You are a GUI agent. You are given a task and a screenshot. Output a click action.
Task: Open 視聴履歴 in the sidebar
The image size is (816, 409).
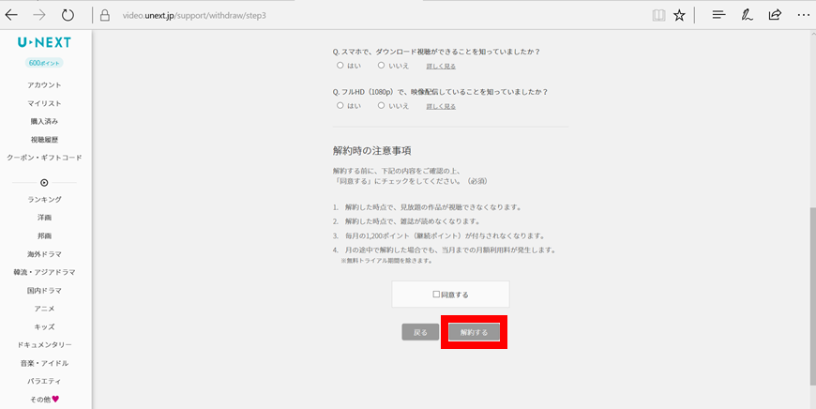click(x=44, y=140)
